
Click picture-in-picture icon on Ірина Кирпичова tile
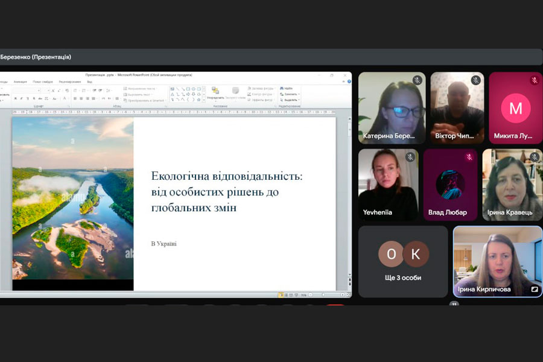point(534,290)
